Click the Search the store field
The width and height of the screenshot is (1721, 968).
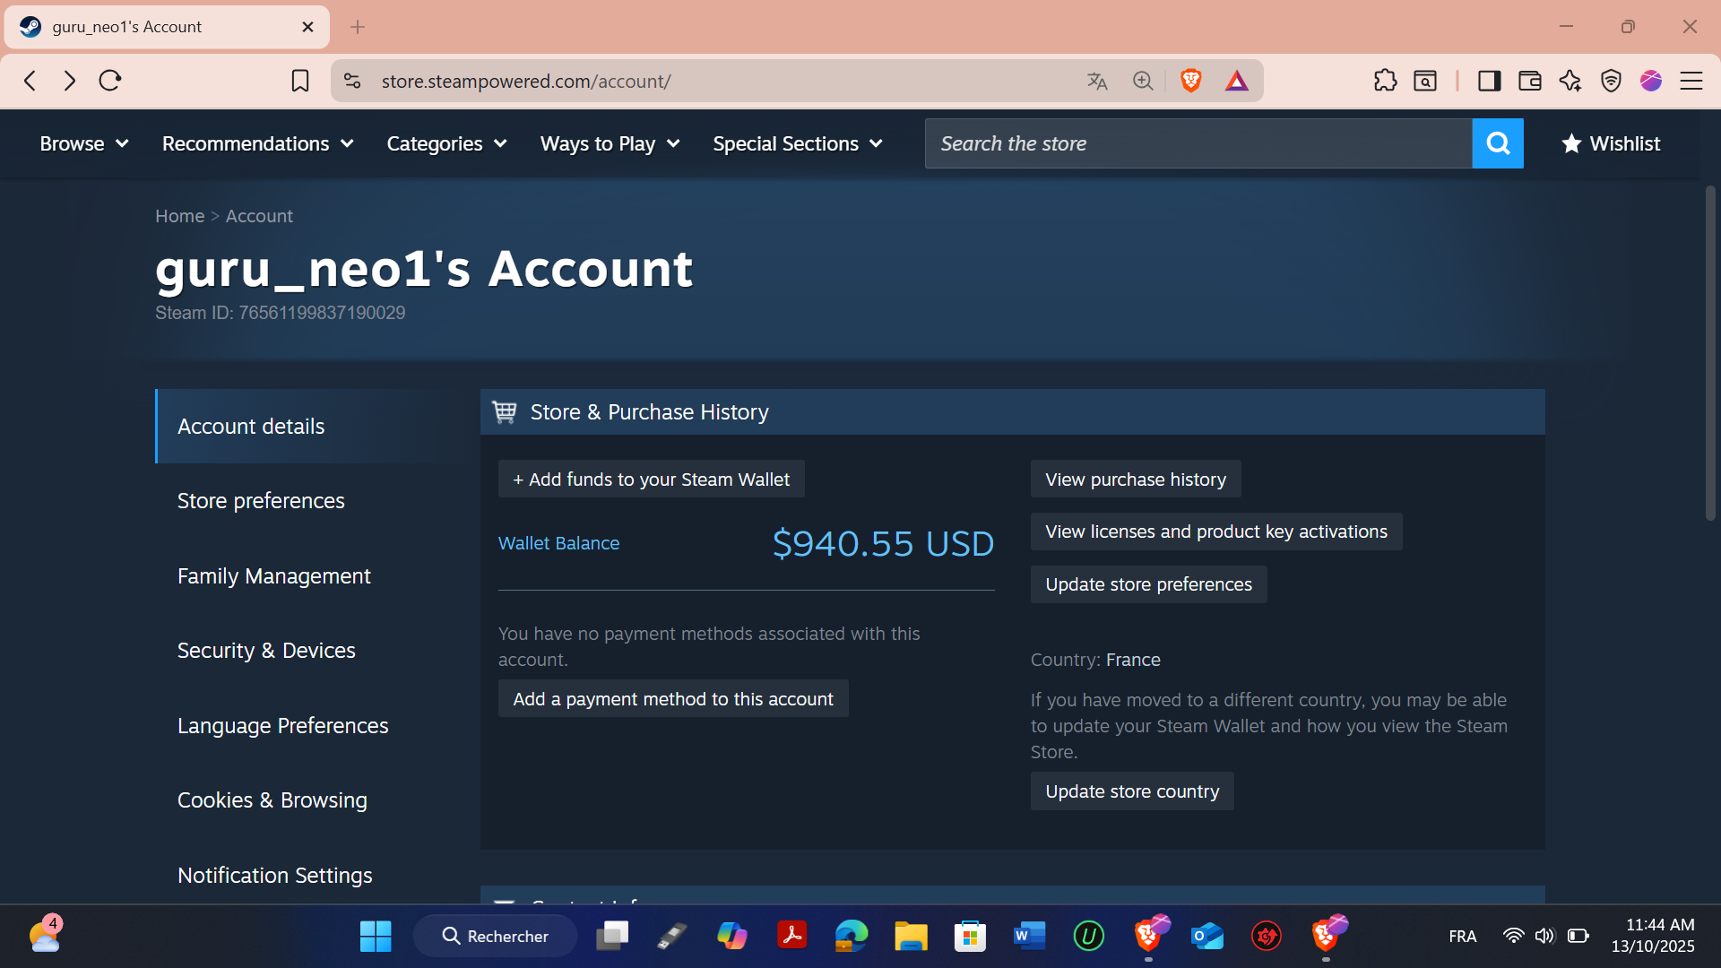pos(1198,143)
